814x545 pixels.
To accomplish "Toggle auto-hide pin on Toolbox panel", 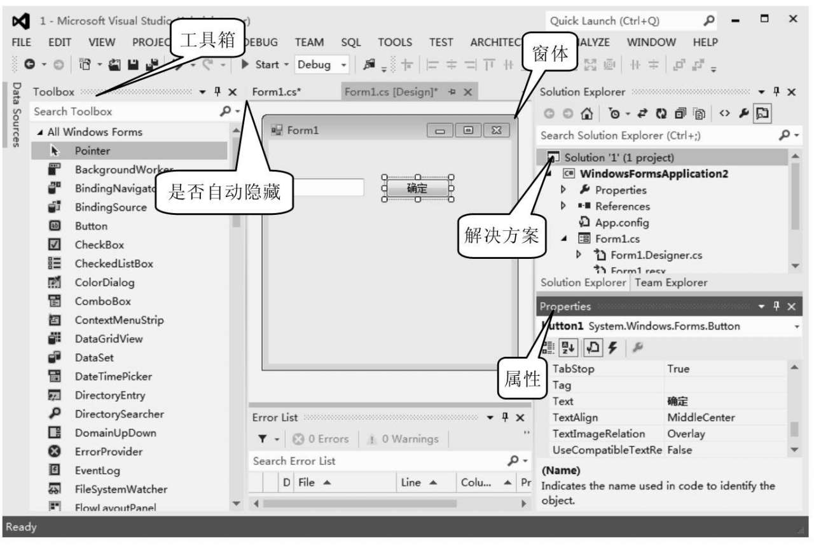I will [217, 92].
